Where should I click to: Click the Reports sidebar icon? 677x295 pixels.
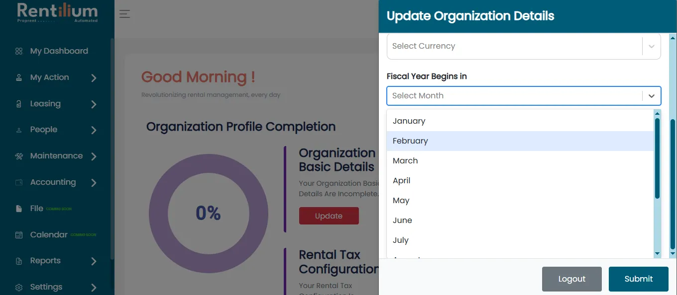click(x=19, y=261)
